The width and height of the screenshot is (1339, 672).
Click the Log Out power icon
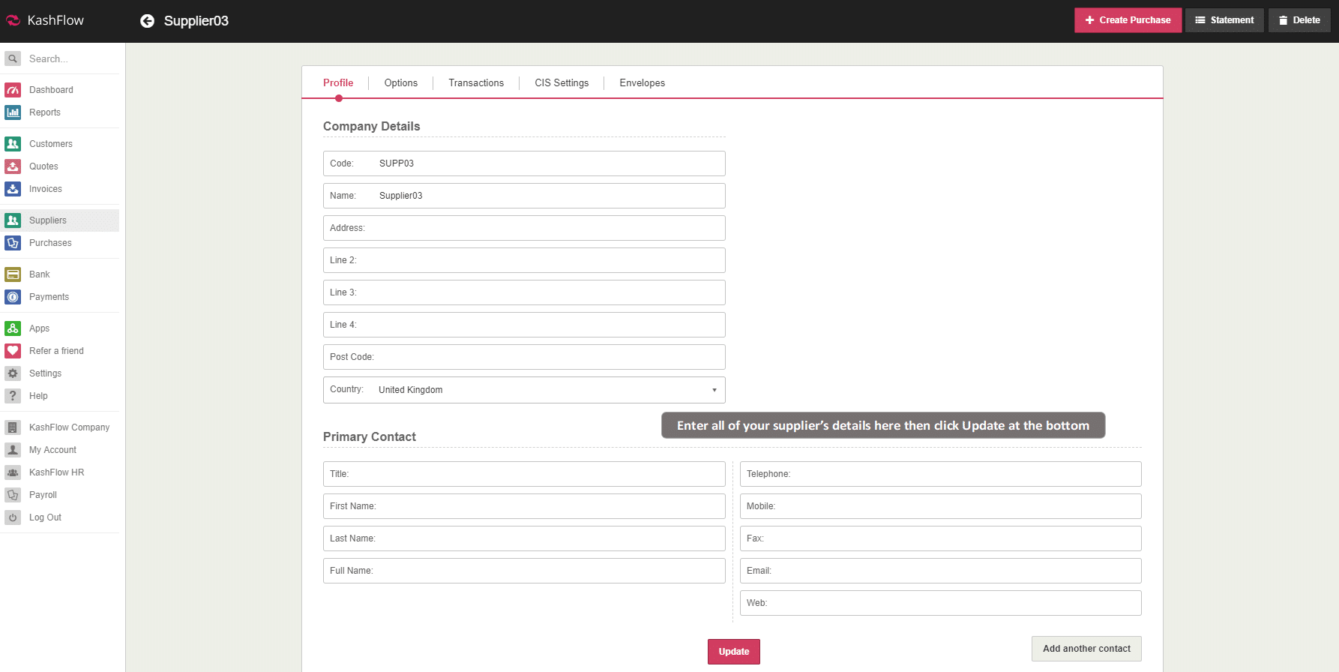(13, 517)
